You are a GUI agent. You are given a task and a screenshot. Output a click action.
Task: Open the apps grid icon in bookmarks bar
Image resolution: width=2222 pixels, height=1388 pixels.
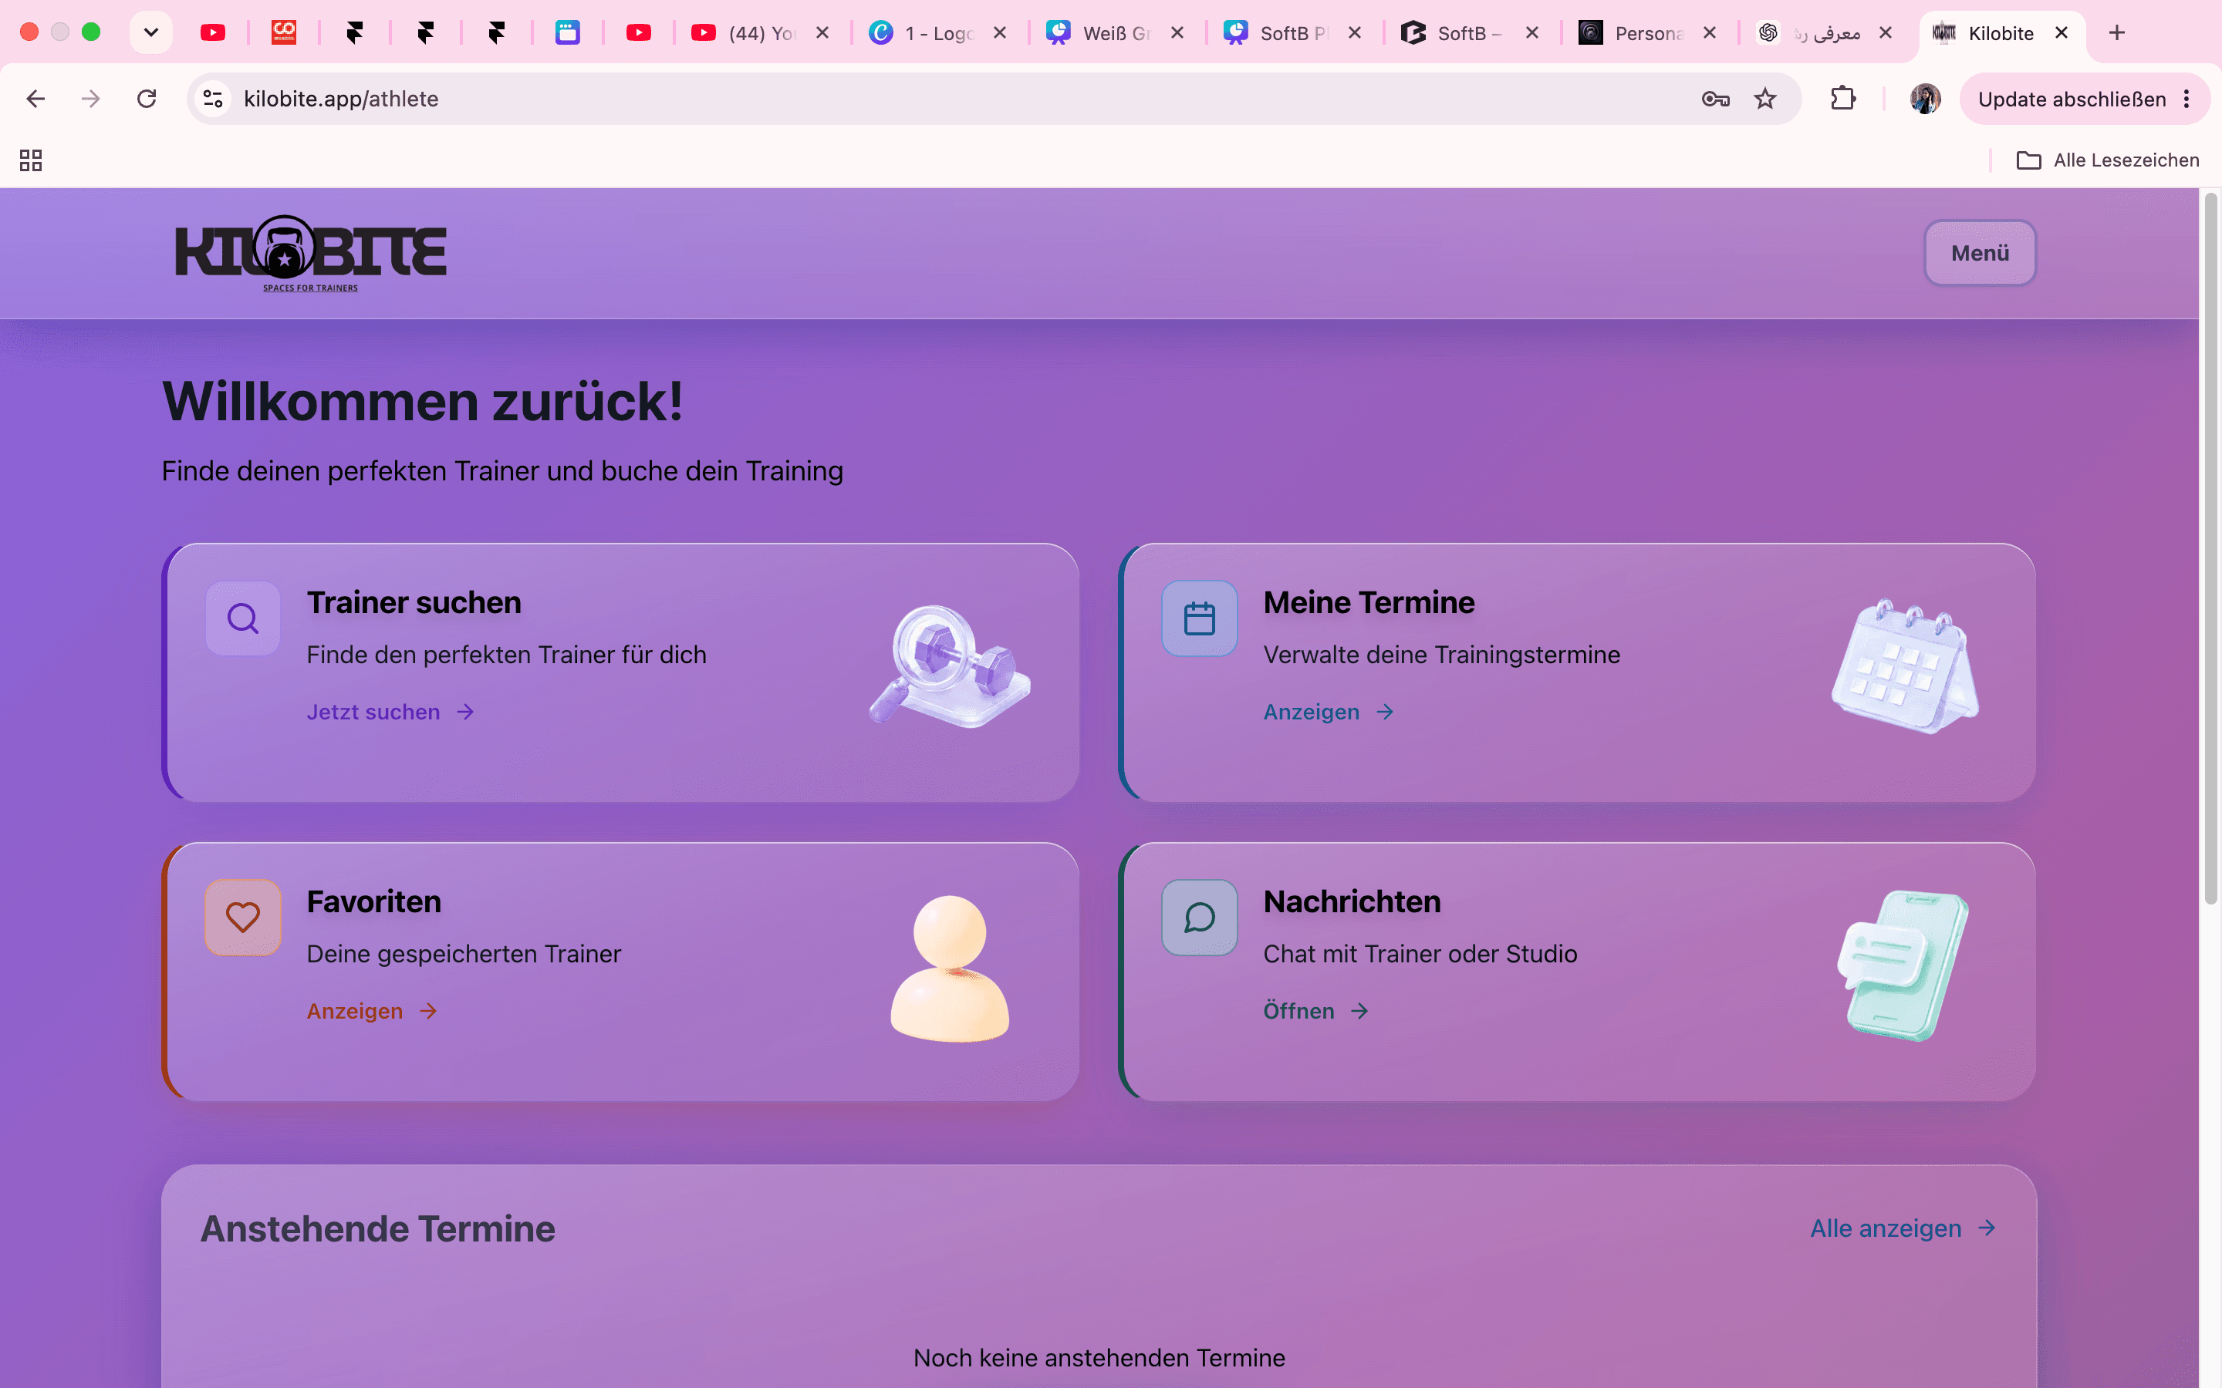click(31, 160)
